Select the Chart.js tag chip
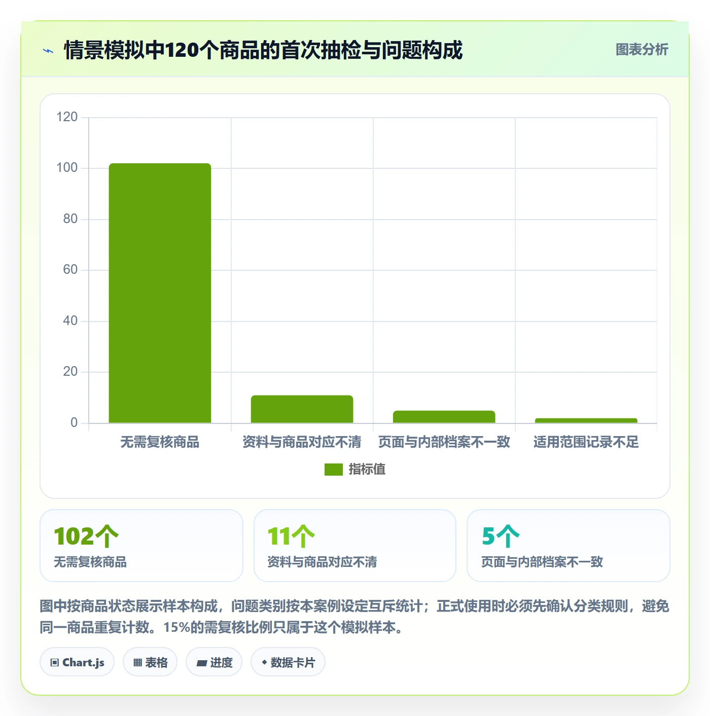Viewport: 710px width, 716px height. coord(77,662)
